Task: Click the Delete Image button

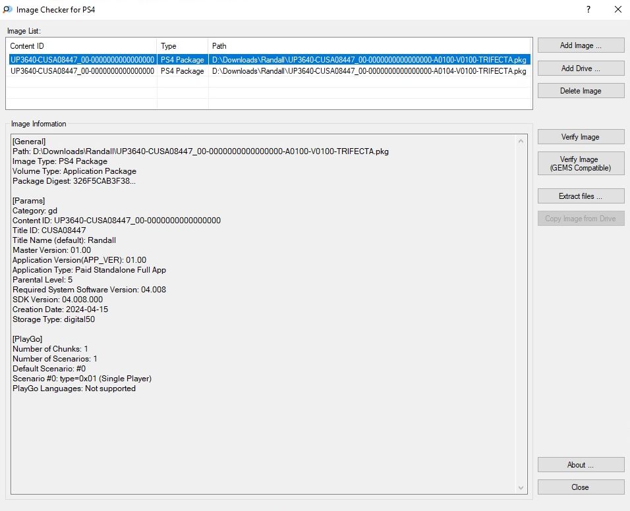Action: (581, 91)
